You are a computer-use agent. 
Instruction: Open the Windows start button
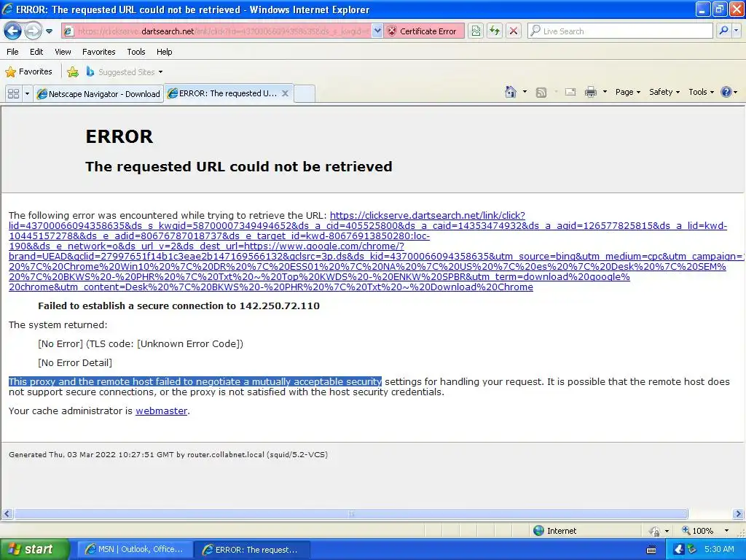point(34,549)
